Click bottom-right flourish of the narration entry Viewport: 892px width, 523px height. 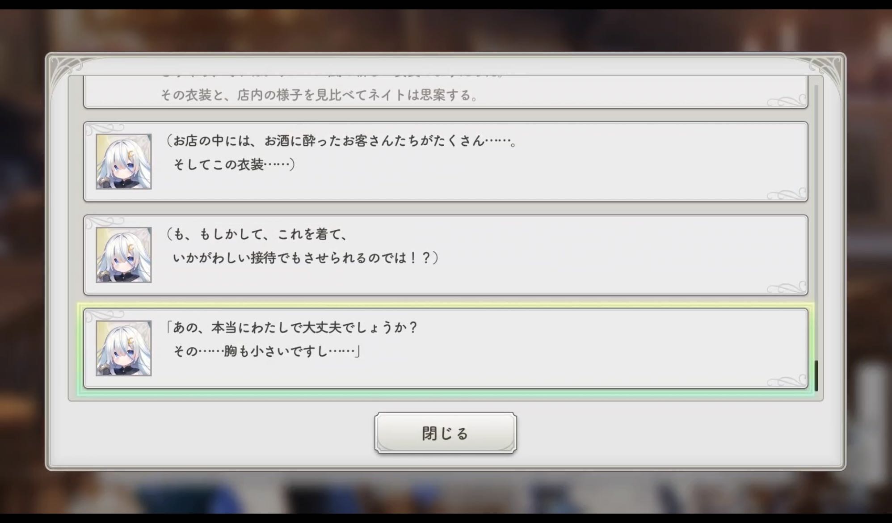pyautogui.click(x=787, y=101)
